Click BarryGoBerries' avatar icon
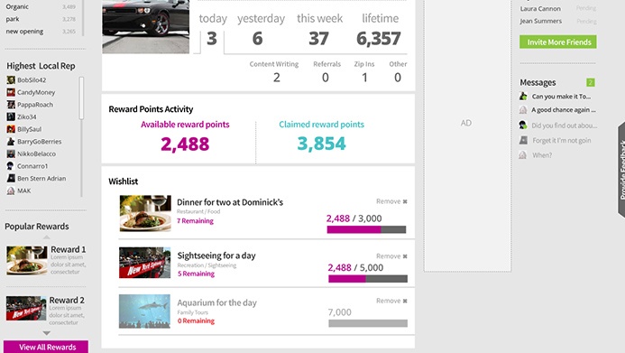625x353 pixels. [x=11, y=141]
